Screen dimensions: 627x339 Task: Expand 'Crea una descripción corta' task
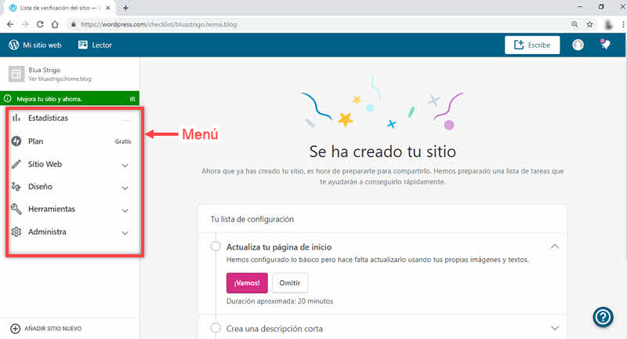click(x=555, y=328)
